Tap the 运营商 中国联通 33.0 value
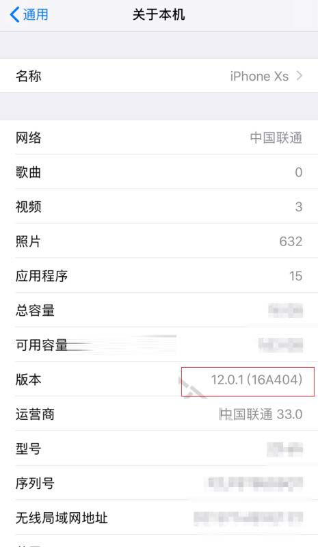 click(x=261, y=414)
